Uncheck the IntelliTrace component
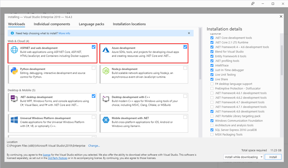 point(212,66)
